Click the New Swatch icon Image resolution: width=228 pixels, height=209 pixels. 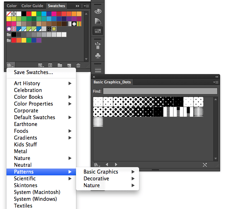click(x=69, y=65)
